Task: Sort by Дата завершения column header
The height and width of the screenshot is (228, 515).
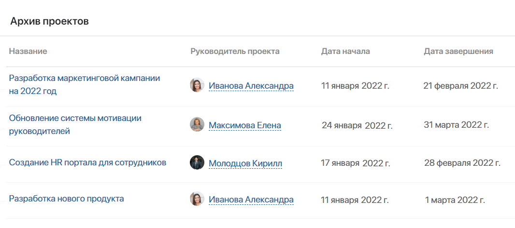Action: (x=458, y=52)
